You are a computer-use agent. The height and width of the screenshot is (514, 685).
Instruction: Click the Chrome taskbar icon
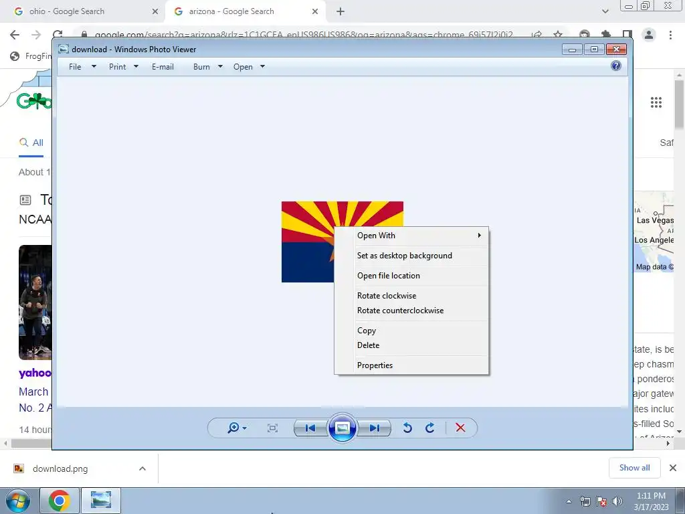(x=60, y=501)
